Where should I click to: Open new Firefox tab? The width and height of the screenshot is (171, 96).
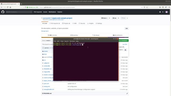point(21,4)
